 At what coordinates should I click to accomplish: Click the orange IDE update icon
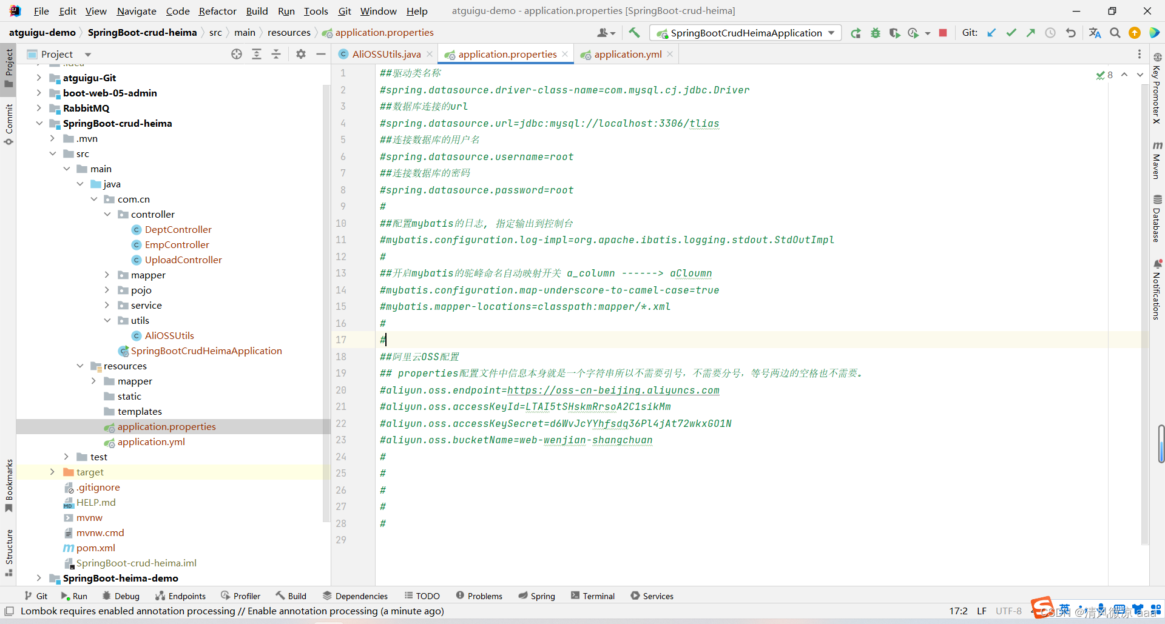(1134, 33)
